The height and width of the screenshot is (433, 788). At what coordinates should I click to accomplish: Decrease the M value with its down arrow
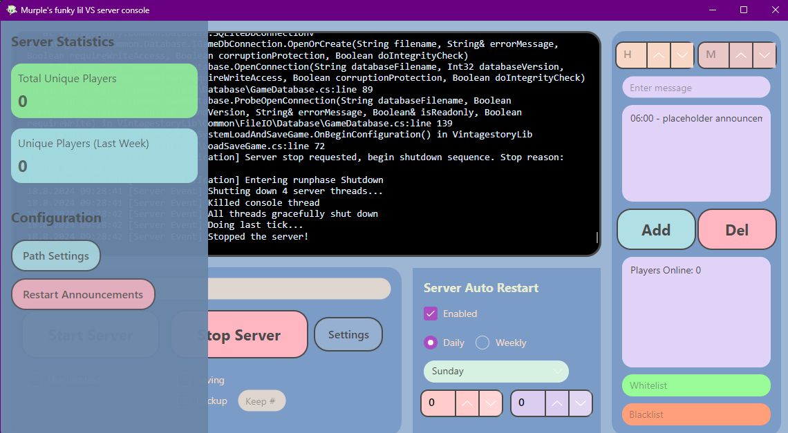pos(764,55)
